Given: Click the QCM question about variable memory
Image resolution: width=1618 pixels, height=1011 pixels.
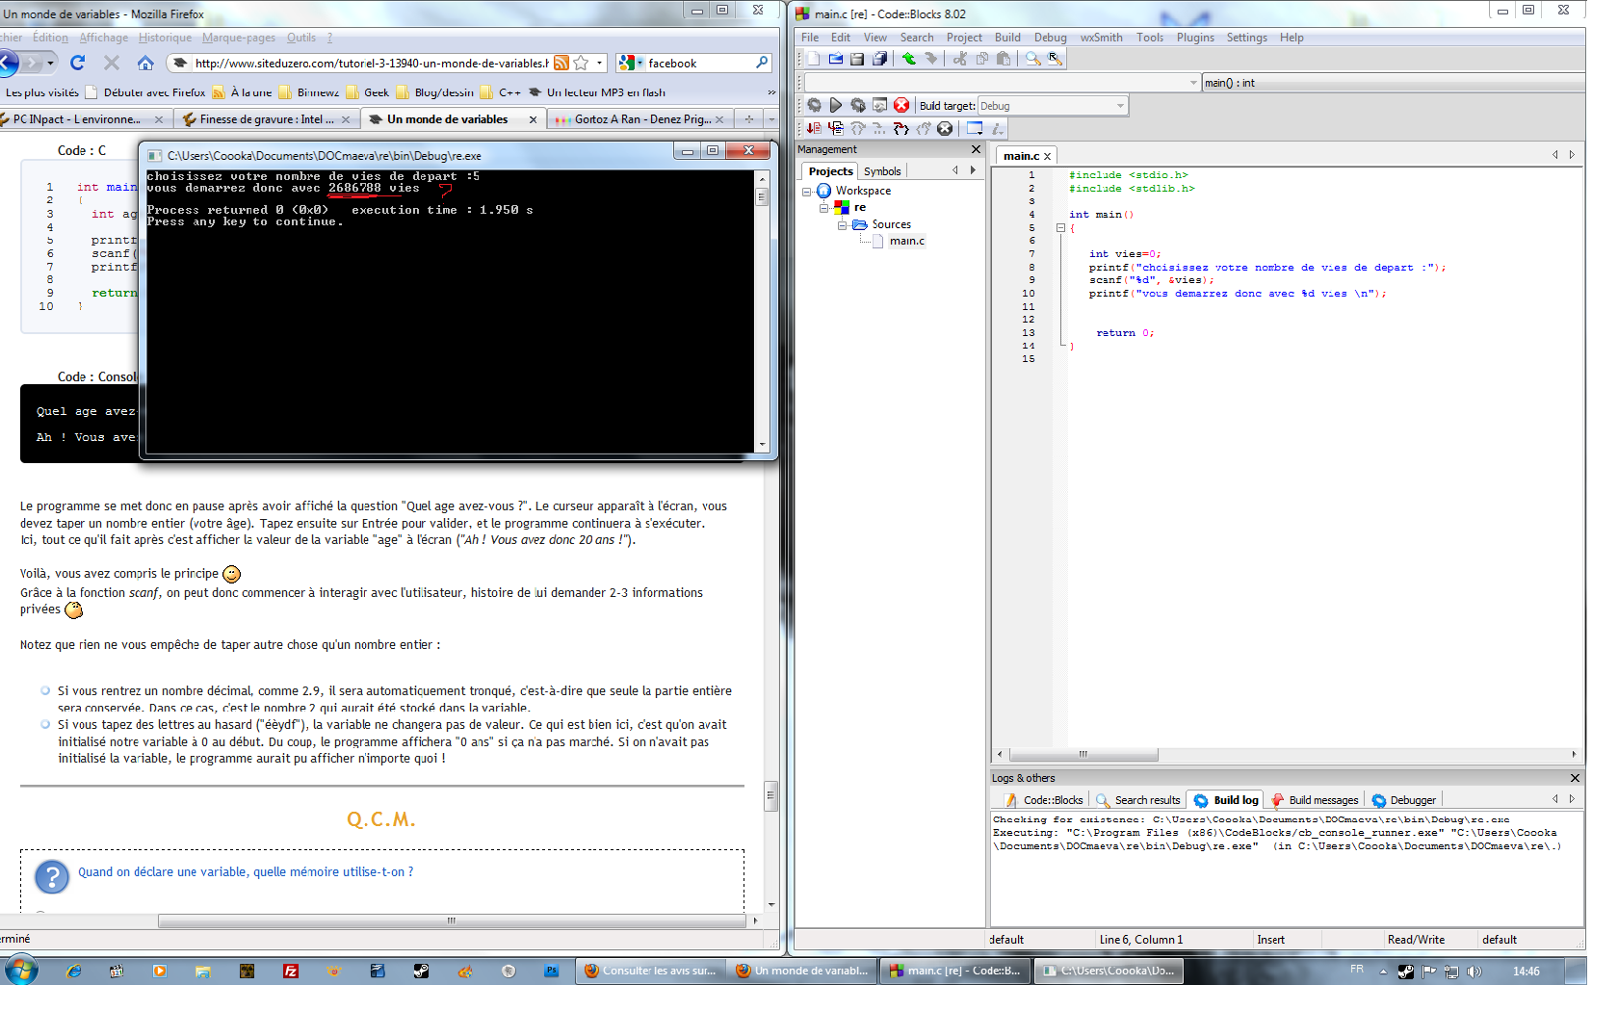Looking at the screenshot, I should pos(246,872).
